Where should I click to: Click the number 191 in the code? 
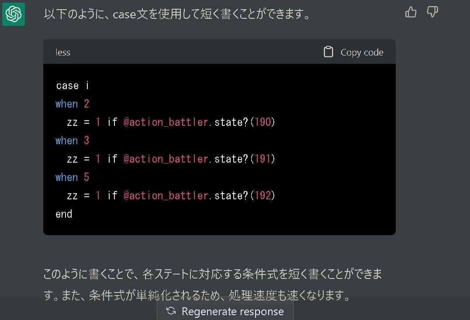[263, 159]
